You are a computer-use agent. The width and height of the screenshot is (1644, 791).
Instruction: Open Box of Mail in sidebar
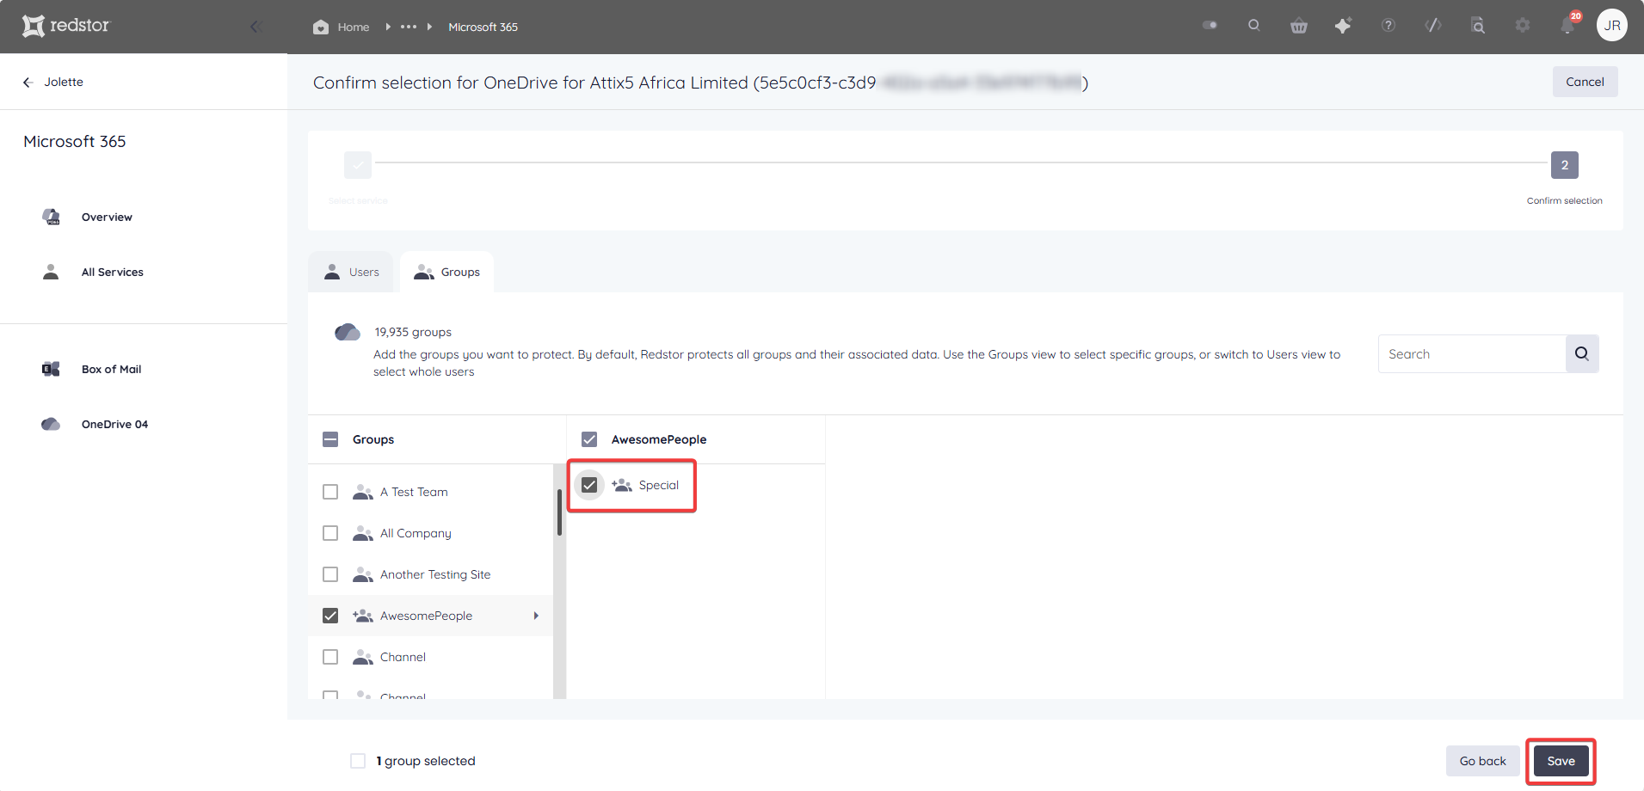click(111, 370)
